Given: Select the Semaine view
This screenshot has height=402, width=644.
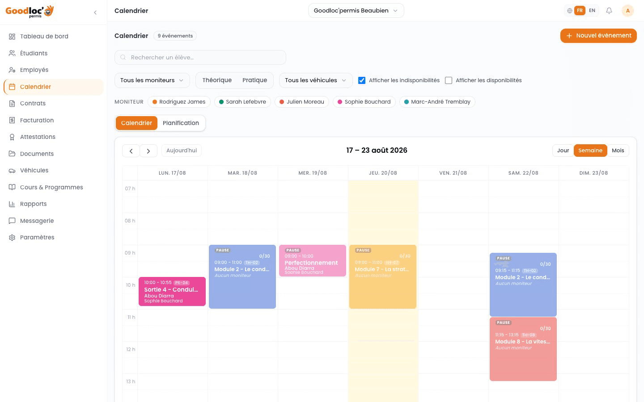Looking at the screenshot, I should pyautogui.click(x=590, y=151).
